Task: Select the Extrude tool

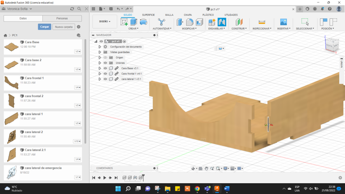Action: tap(134, 22)
